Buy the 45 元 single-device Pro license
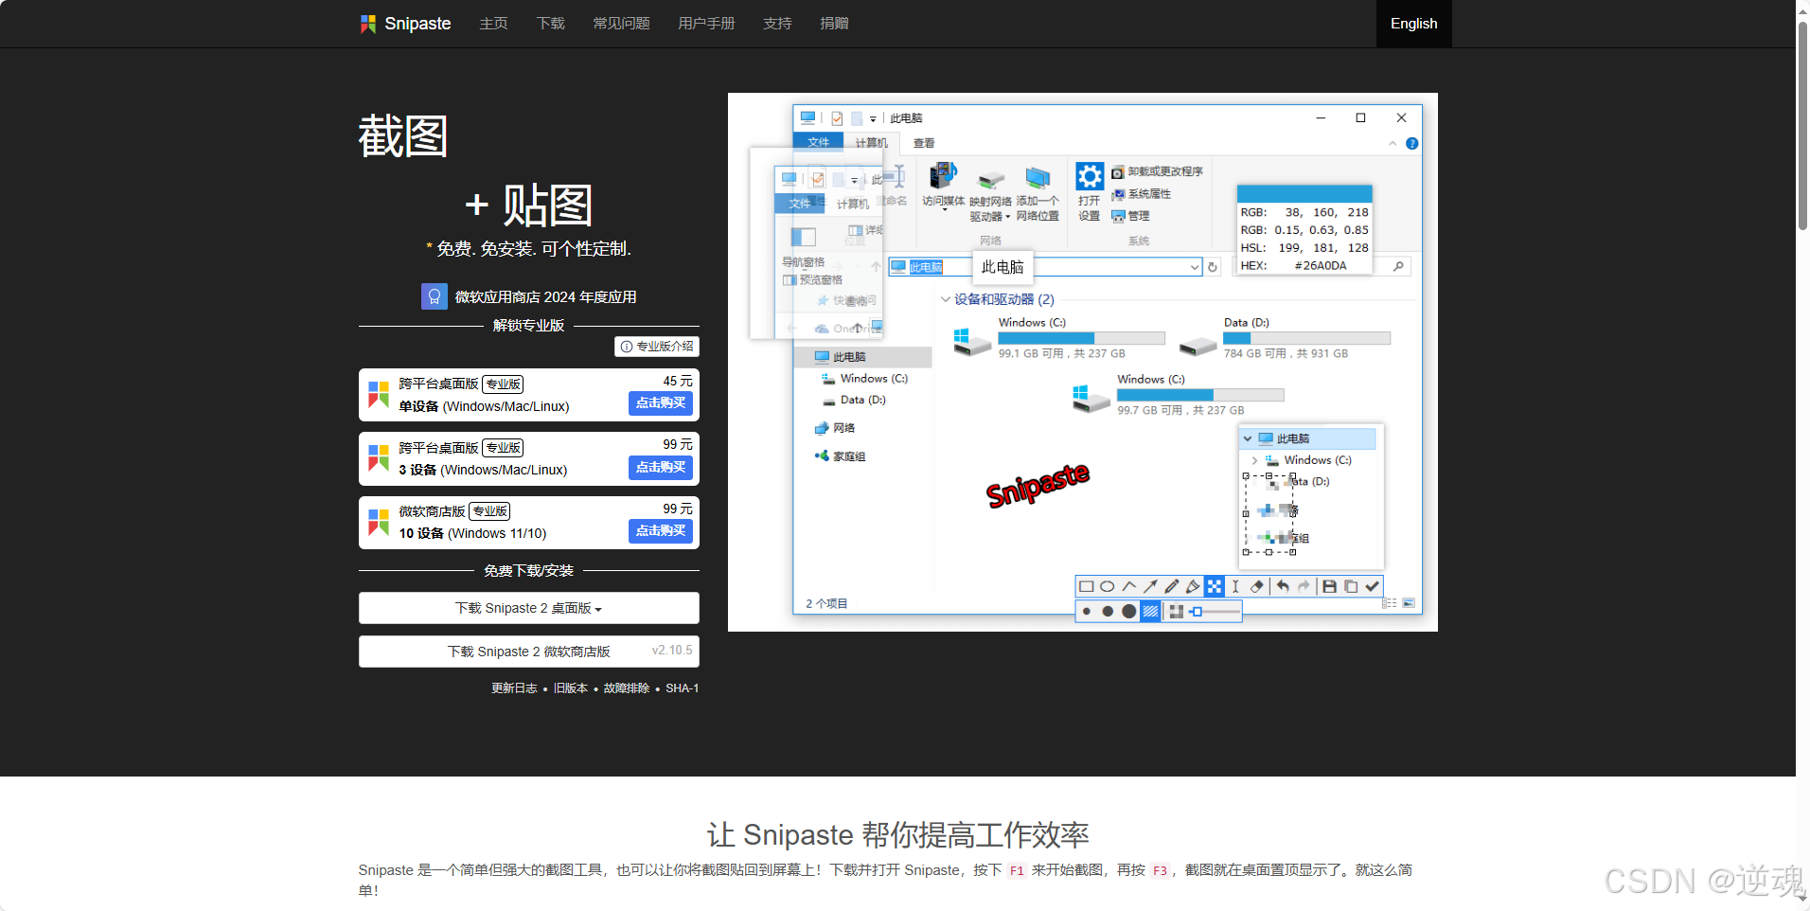 click(x=661, y=403)
